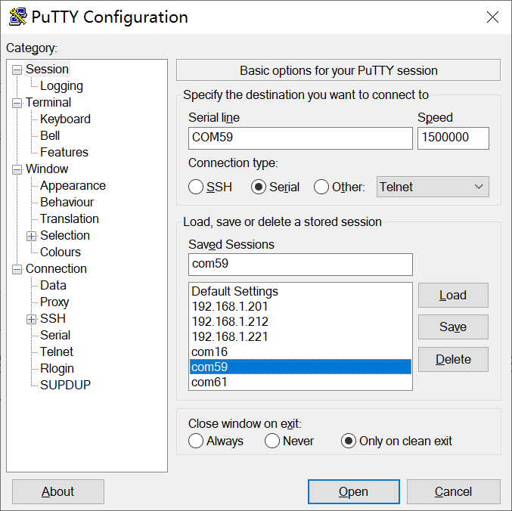Select com61 saved session
The height and width of the screenshot is (511, 512).
click(300, 382)
